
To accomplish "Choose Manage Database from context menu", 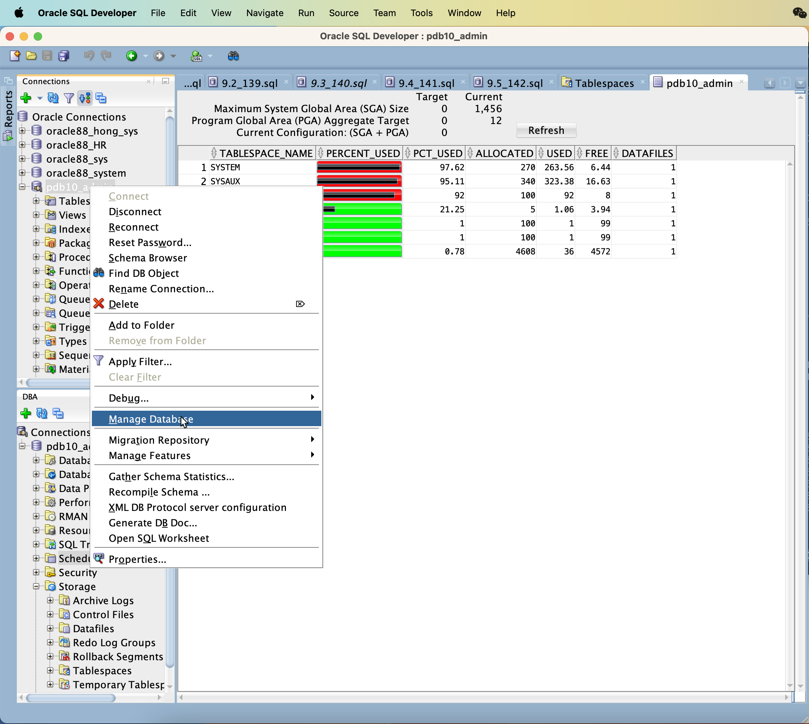I will (207, 419).
